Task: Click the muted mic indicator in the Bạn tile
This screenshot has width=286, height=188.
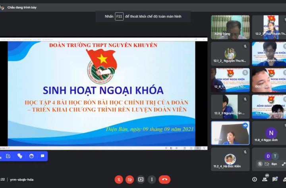Action: pyautogui.click(x=260, y=164)
